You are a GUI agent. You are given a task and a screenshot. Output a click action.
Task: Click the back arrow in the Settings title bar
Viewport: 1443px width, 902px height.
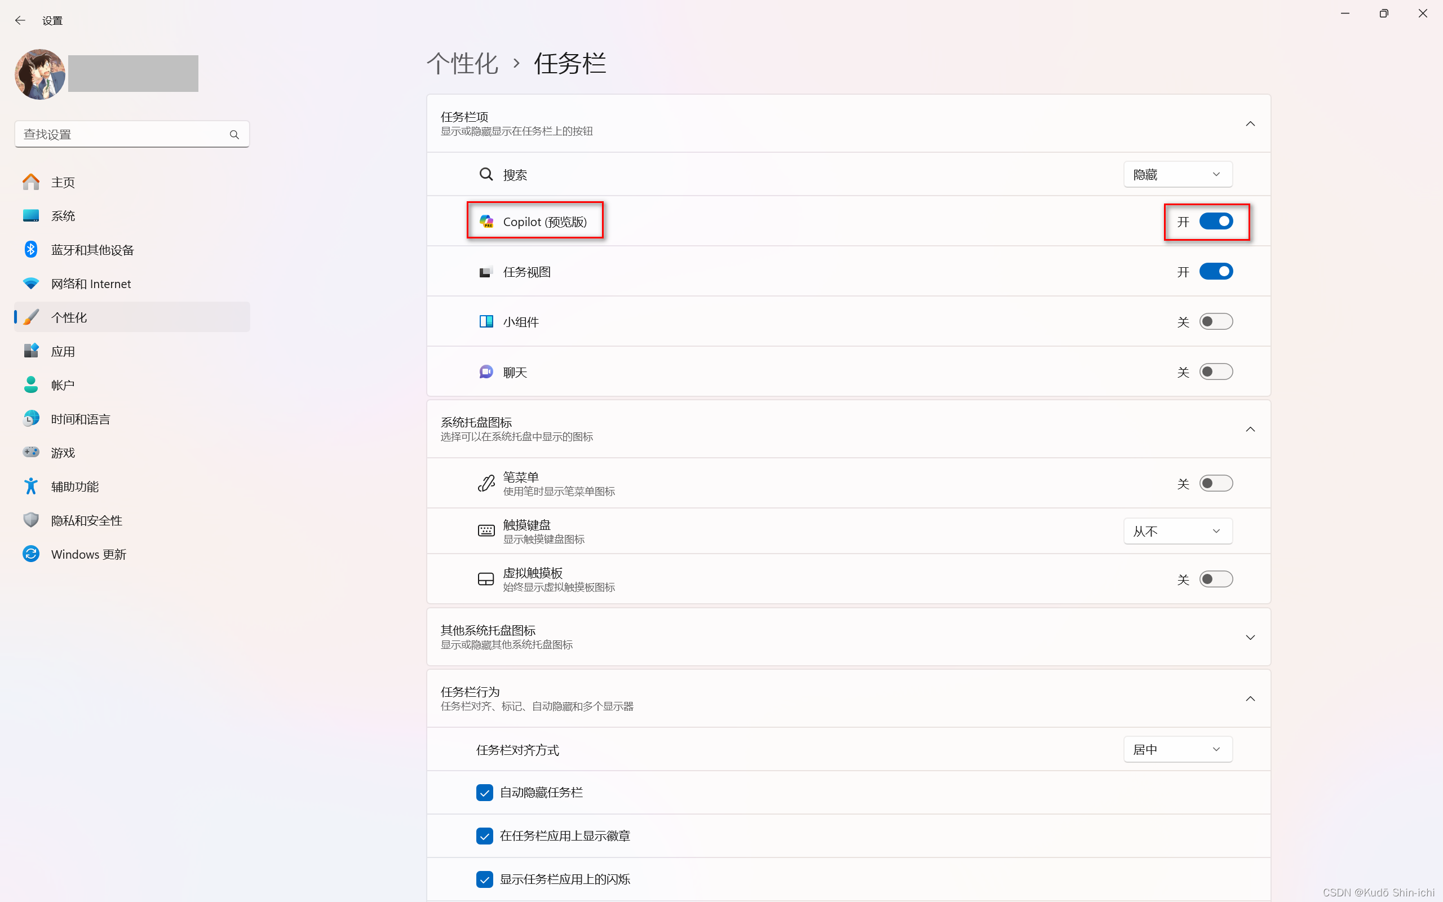tap(20, 20)
